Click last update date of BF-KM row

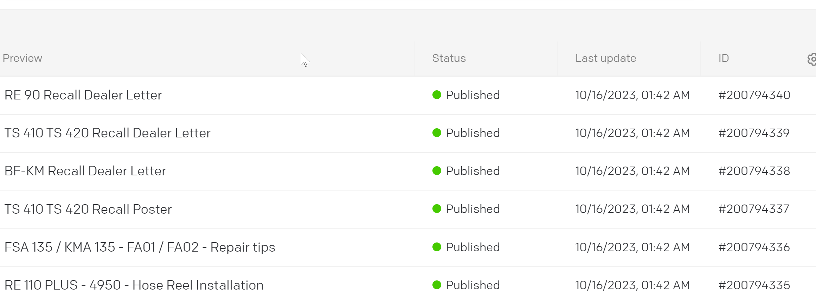[x=632, y=171]
